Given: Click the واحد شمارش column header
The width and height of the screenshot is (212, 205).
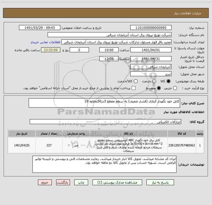Looking at the screenshot, I should coord(76,133).
